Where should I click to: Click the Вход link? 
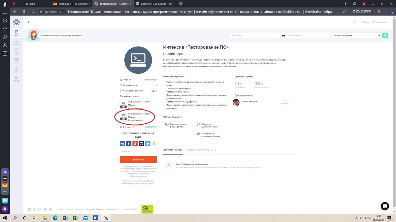[366, 22]
